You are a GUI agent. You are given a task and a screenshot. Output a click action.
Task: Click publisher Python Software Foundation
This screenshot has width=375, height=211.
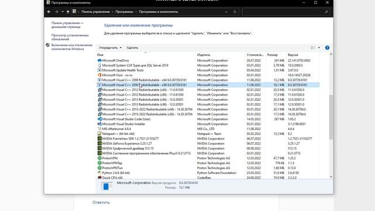point(217,173)
